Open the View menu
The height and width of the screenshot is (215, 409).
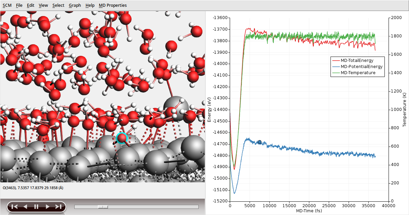pos(43,5)
